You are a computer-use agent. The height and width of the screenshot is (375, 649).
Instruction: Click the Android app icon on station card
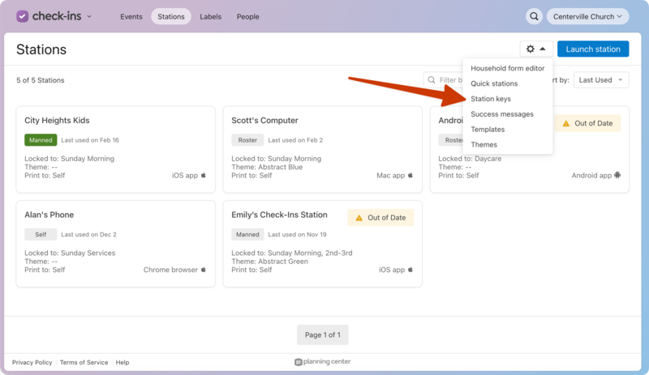pyautogui.click(x=617, y=175)
